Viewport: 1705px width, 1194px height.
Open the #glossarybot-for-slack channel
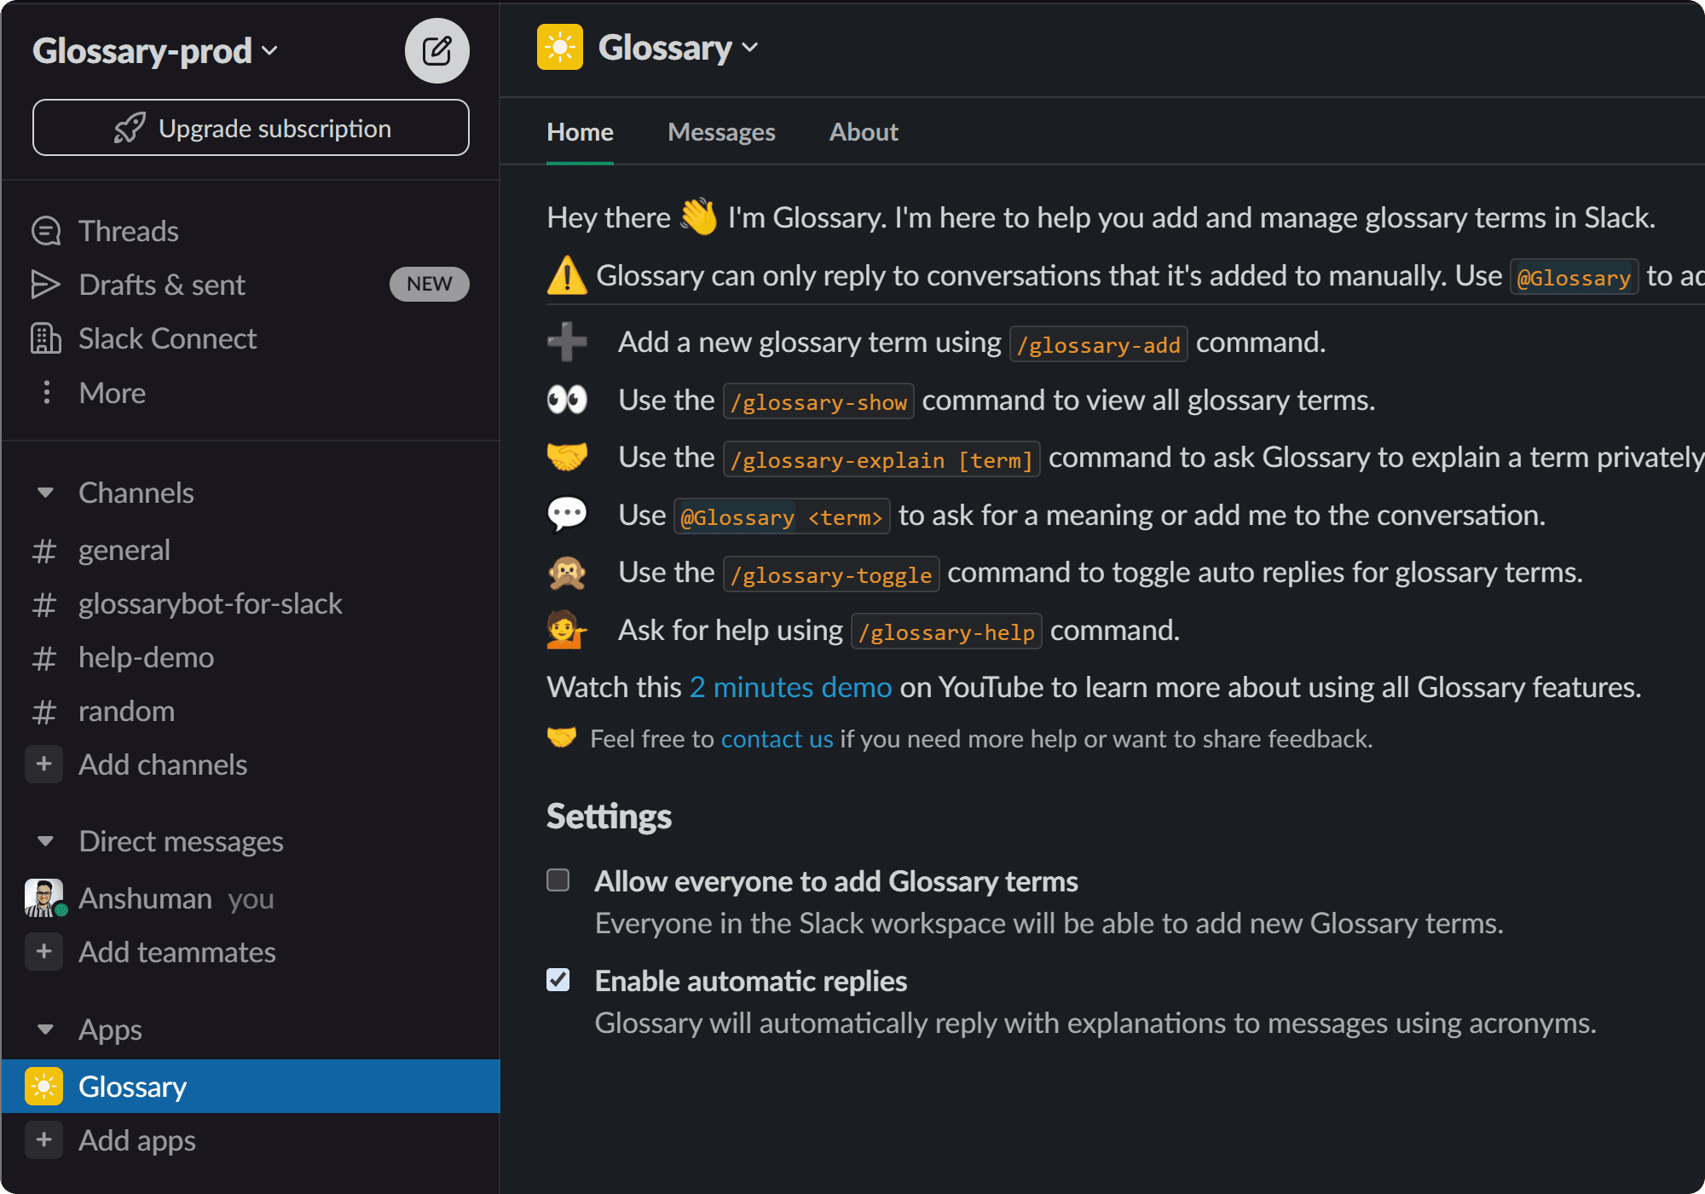click(x=211, y=604)
